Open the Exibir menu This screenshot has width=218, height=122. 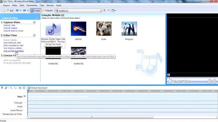(22, 5)
